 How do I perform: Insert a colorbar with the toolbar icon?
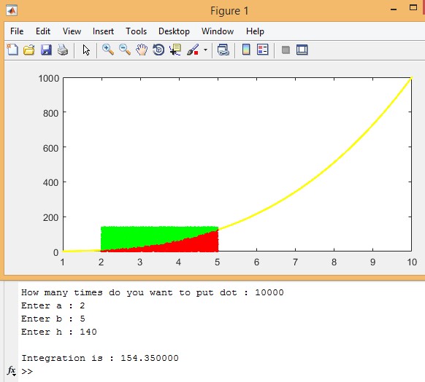click(x=246, y=50)
